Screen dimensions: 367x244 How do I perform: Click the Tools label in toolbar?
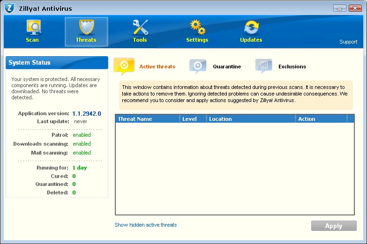pyautogui.click(x=140, y=40)
